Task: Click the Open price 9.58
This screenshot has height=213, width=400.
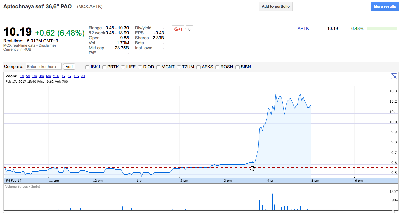Action: (x=124, y=38)
